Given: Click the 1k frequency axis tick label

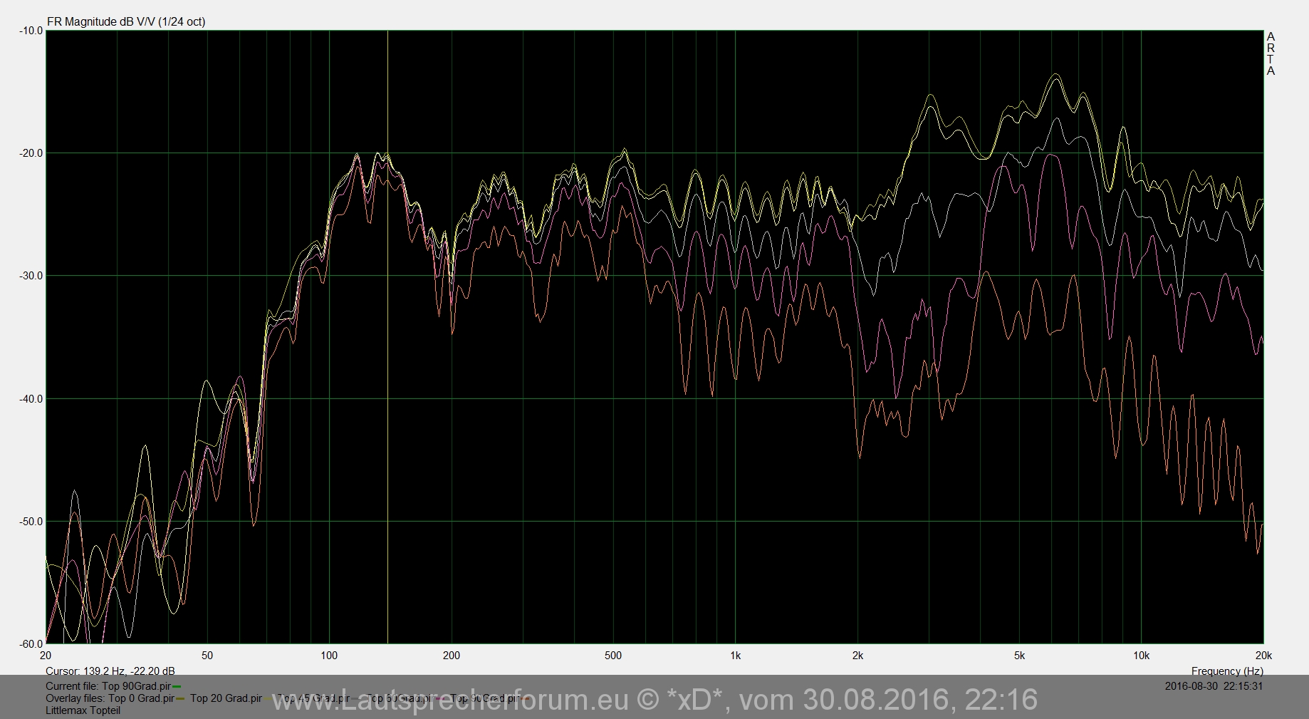Looking at the screenshot, I should click(x=735, y=656).
